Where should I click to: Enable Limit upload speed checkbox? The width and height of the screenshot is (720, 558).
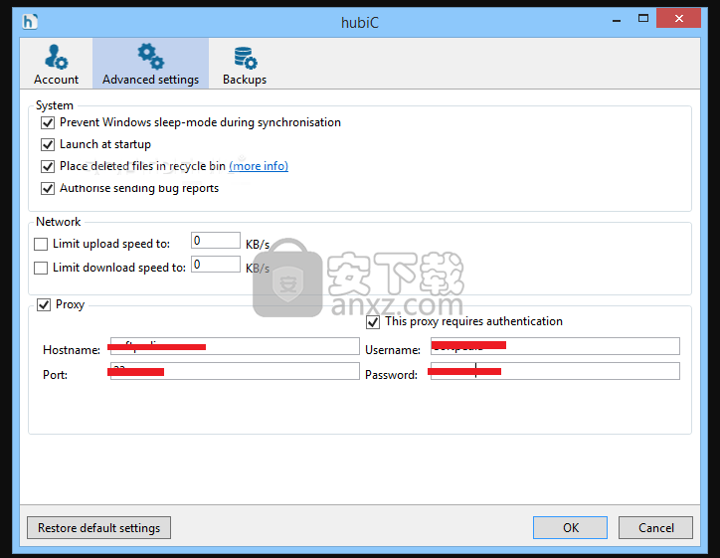41,244
